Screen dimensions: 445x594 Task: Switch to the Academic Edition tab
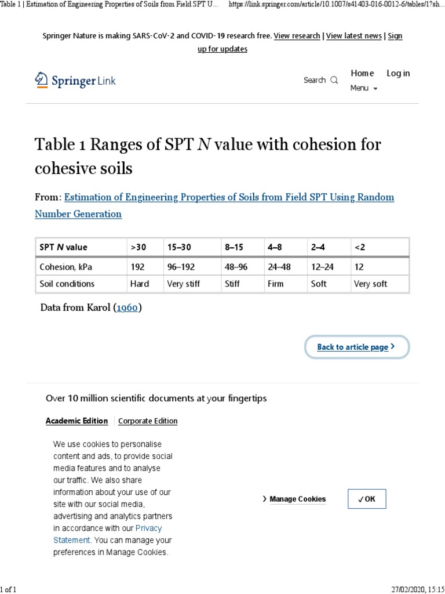coord(76,421)
